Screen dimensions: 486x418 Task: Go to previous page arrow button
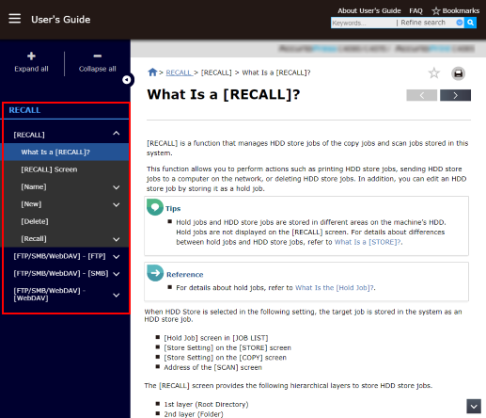(422, 95)
